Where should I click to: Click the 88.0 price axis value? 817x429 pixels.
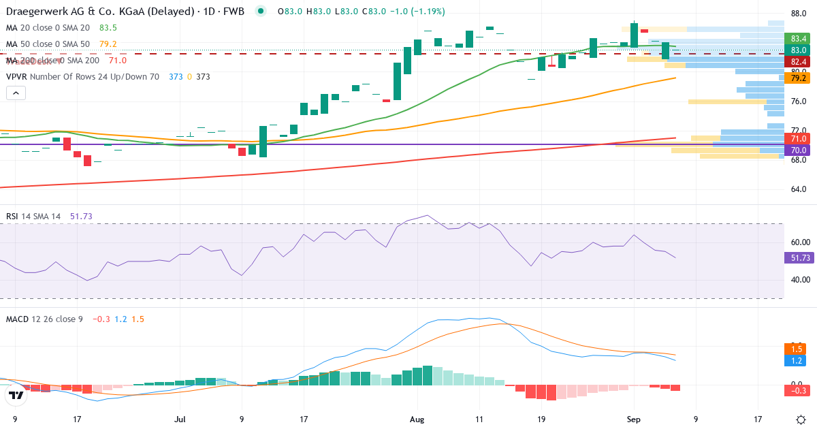[799, 14]
